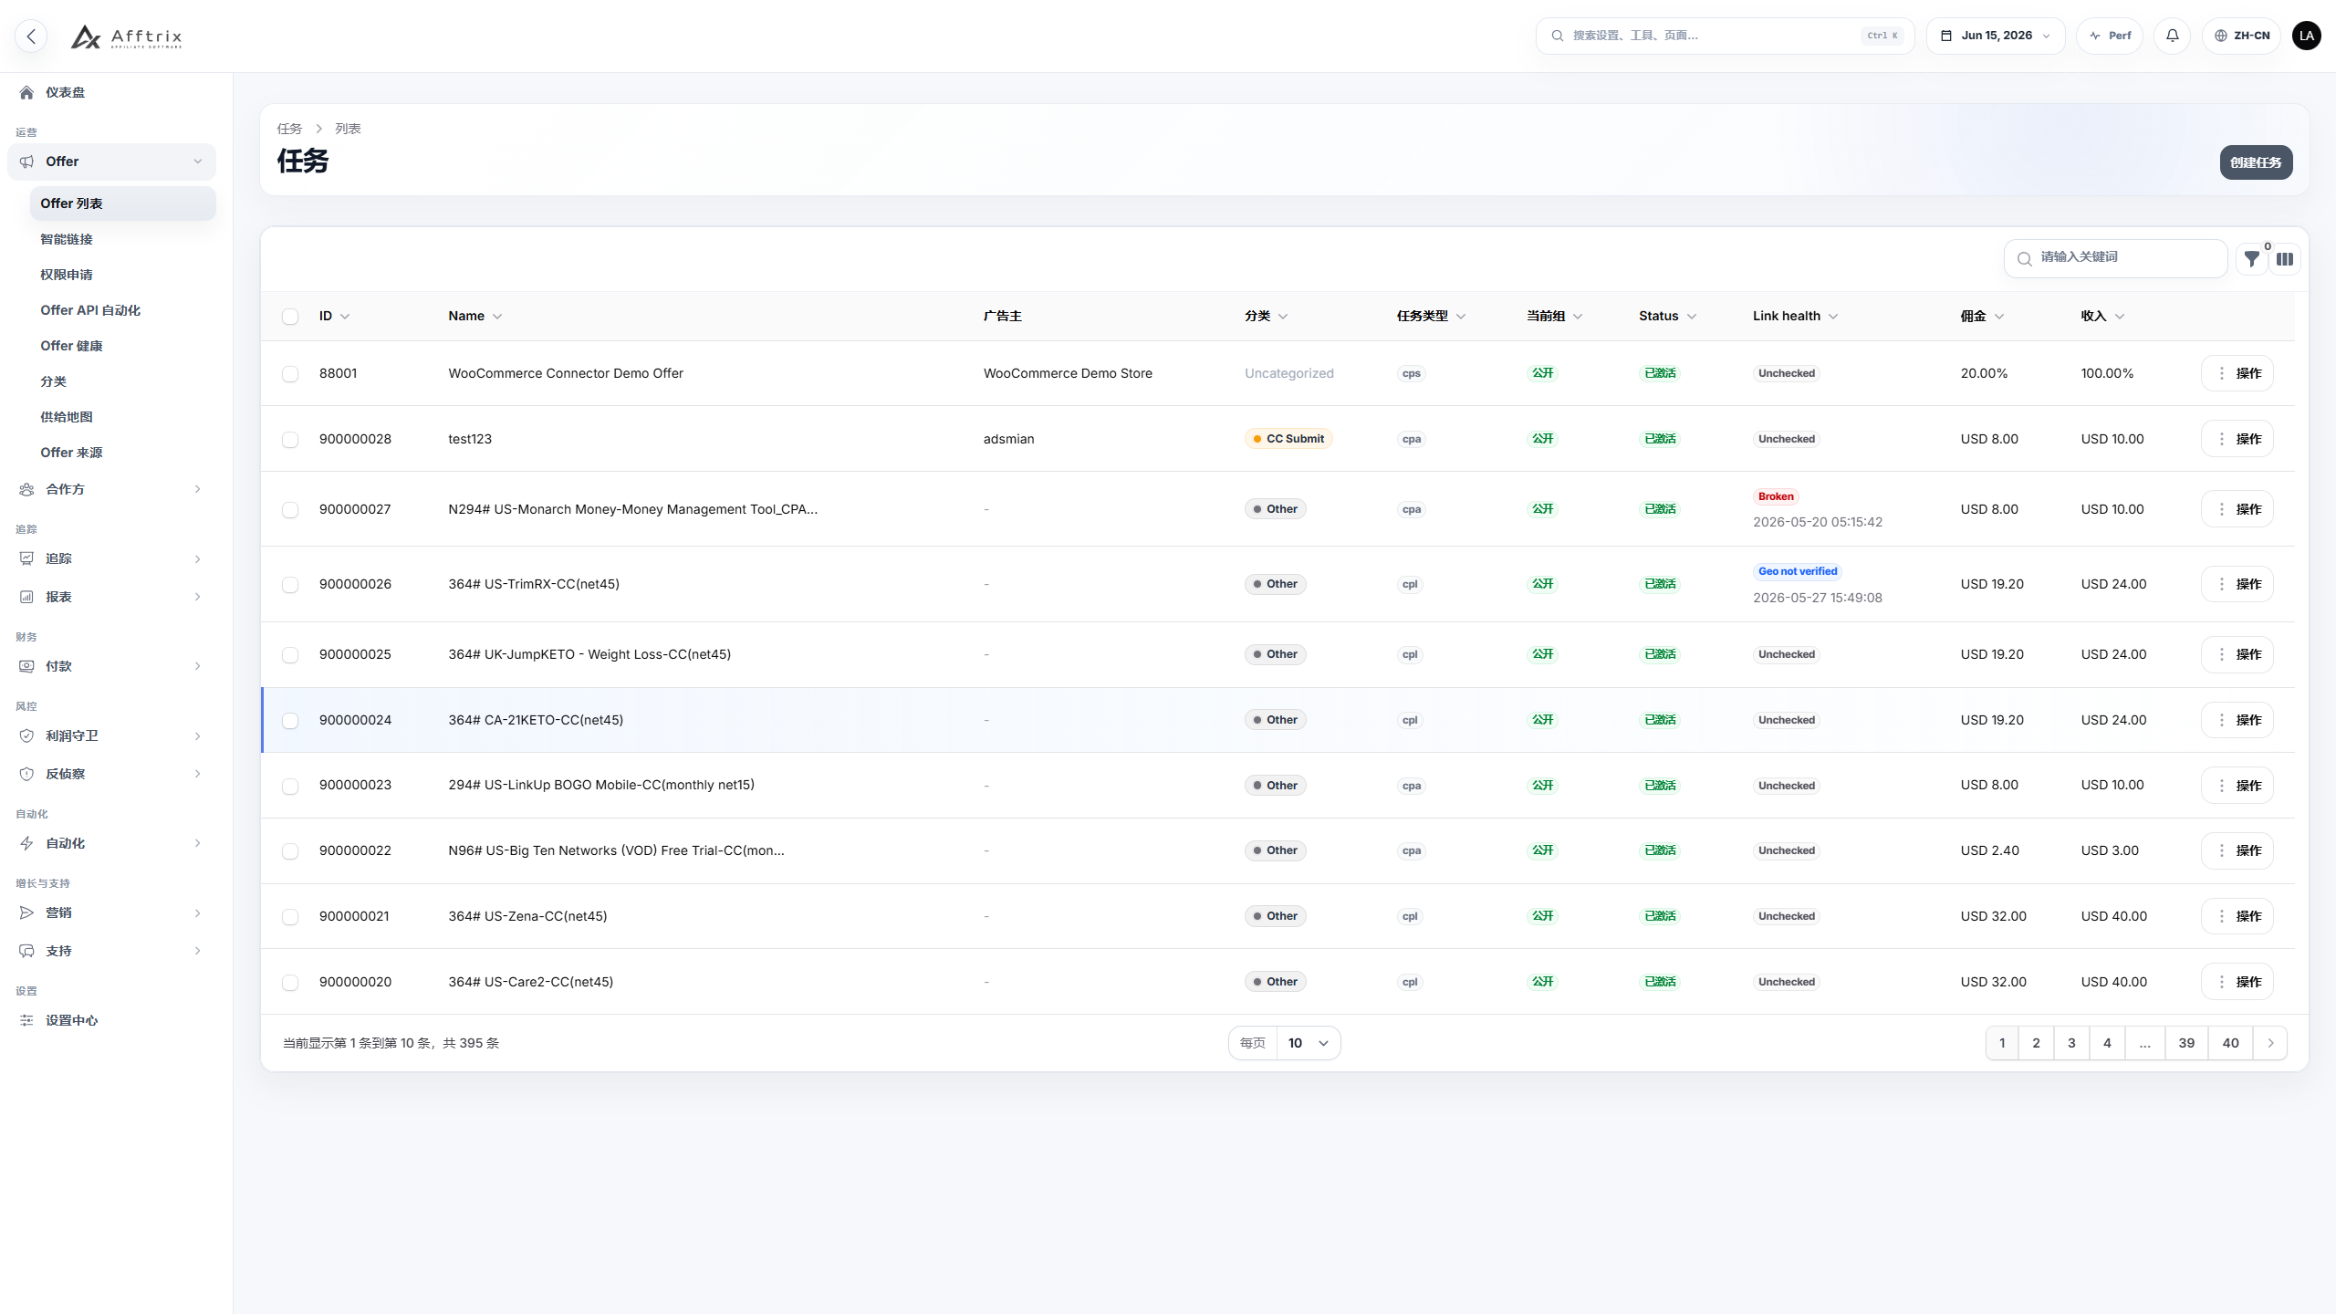Focus the 请输入关键词 search field
Image resolution: width=2336 pixels, height=1314 pixels.
pos(2115,258)
